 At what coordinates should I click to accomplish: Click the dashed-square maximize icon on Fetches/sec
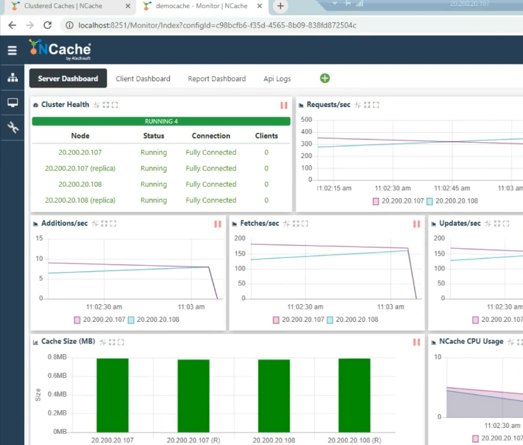[x=296, y=224]
